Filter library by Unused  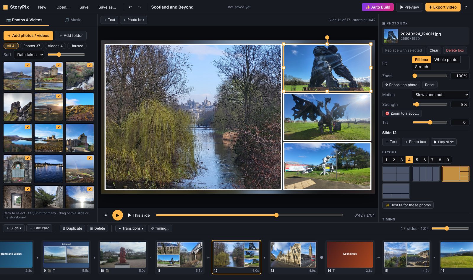(x=77, y=46)
